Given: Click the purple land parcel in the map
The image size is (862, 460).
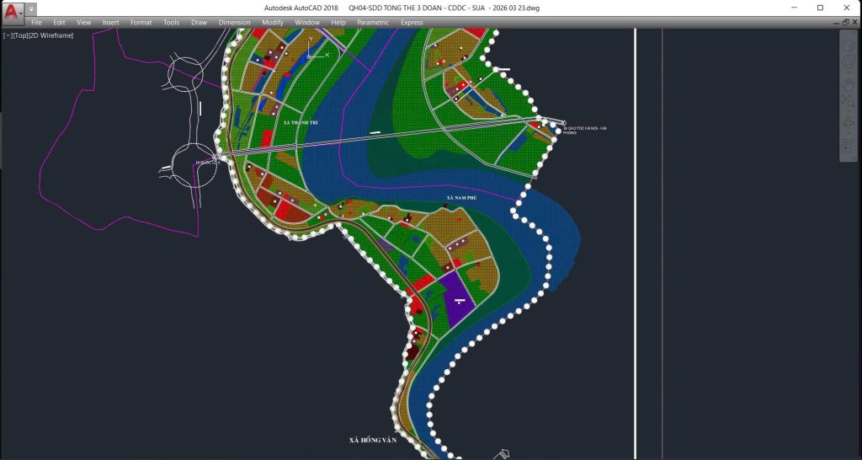Looking at the screenshot, I should pyautogui.click(x=455, y=299).
